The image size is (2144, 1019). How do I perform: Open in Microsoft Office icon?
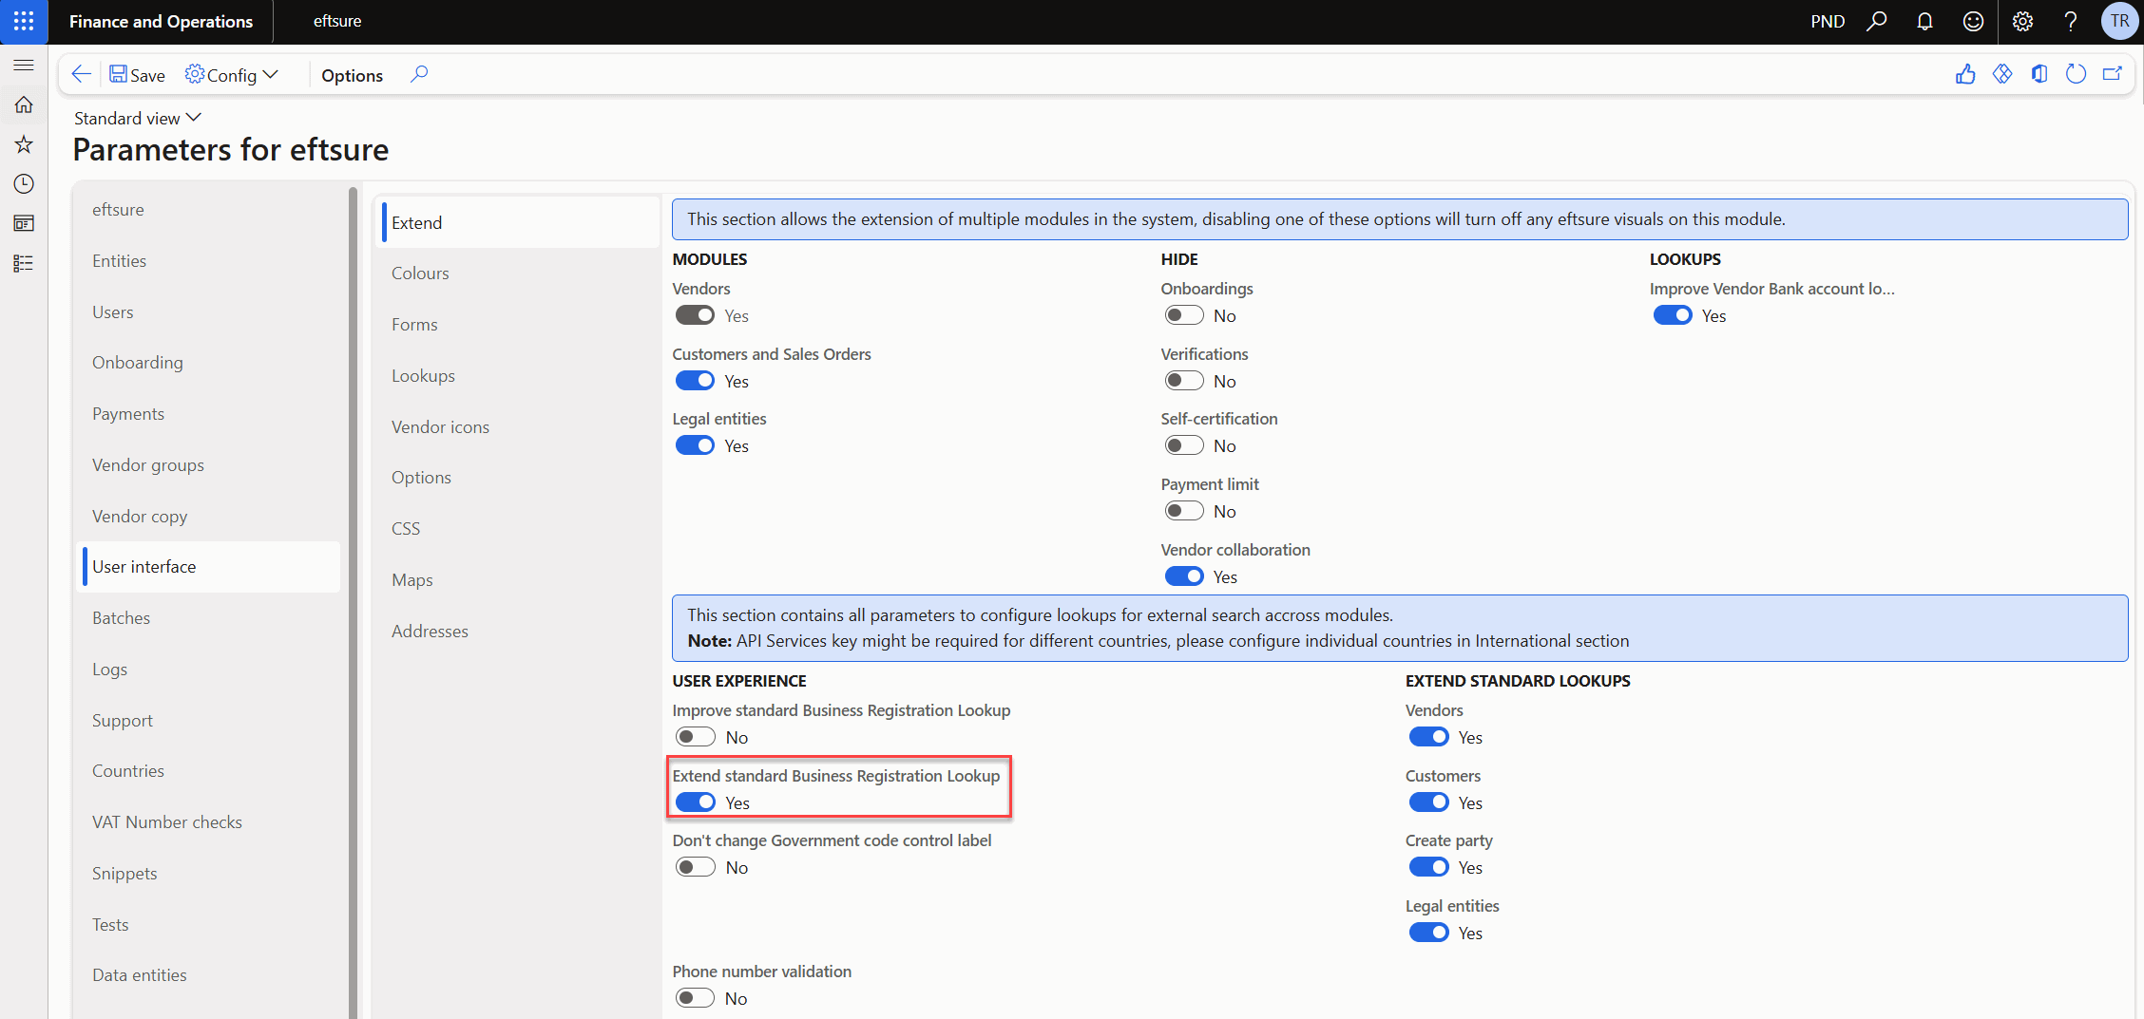[2039, 74]
